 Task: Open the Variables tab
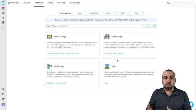61,3
